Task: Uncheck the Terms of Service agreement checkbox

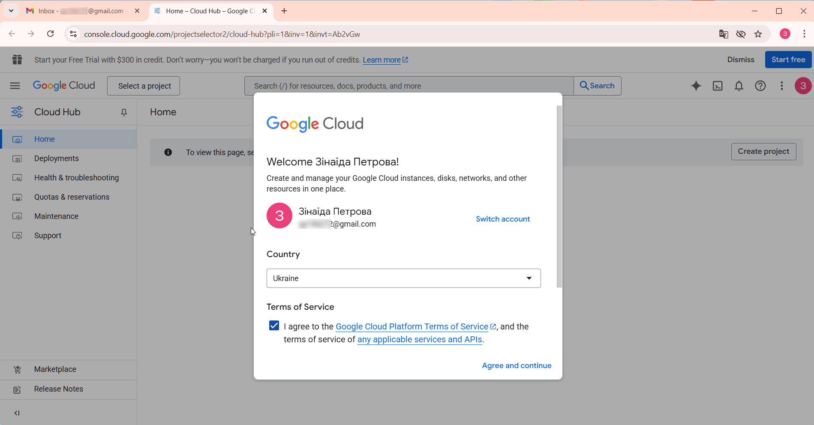Action: point(274,326)
